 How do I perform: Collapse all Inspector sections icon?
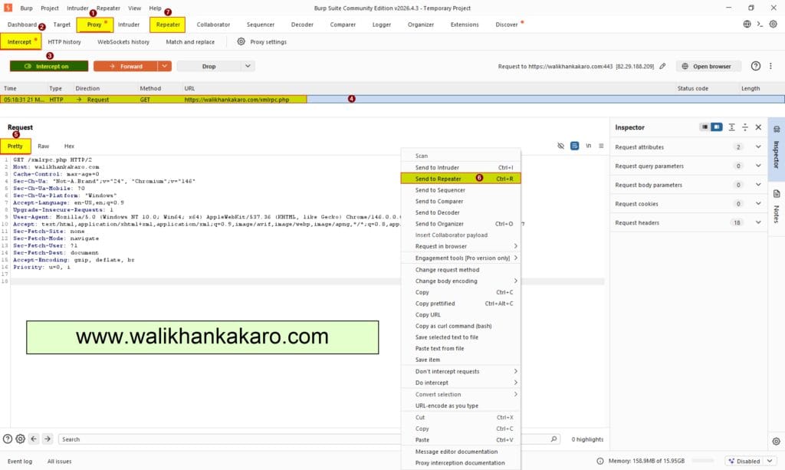pyautogui.click(x=745, y=127)
